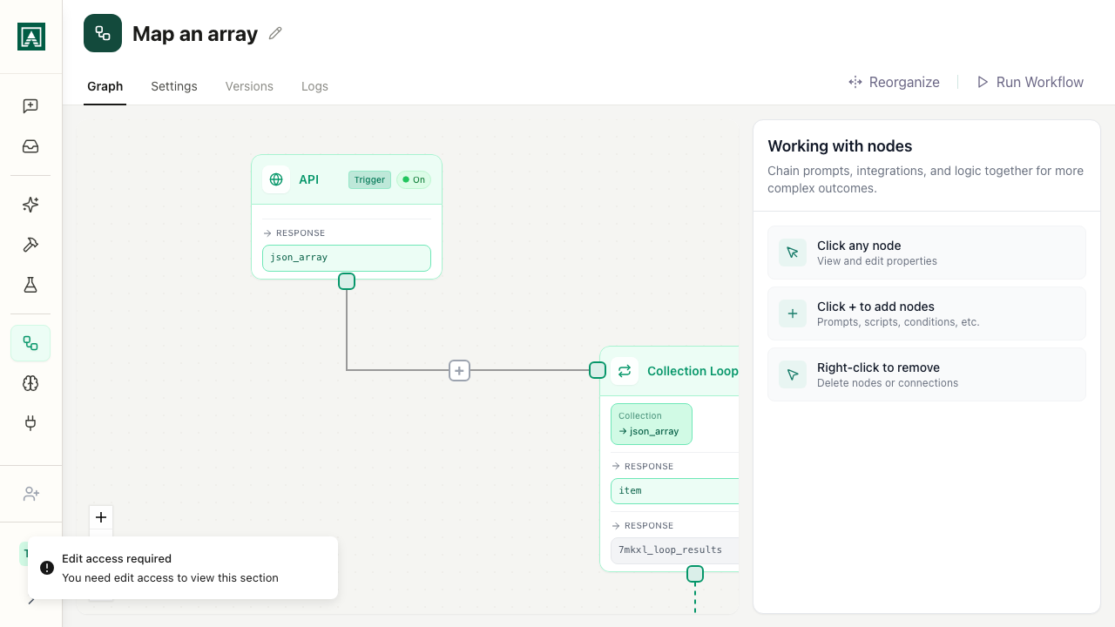
Task: Open the plug integrations icon in sidebar
Action: tap(30, 423)
